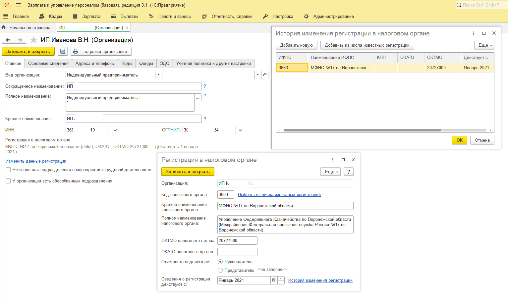This screenshot has height=301, width=508.
Task: Click ellipsis button beside full name field
Action: click(x=198, y=98)
